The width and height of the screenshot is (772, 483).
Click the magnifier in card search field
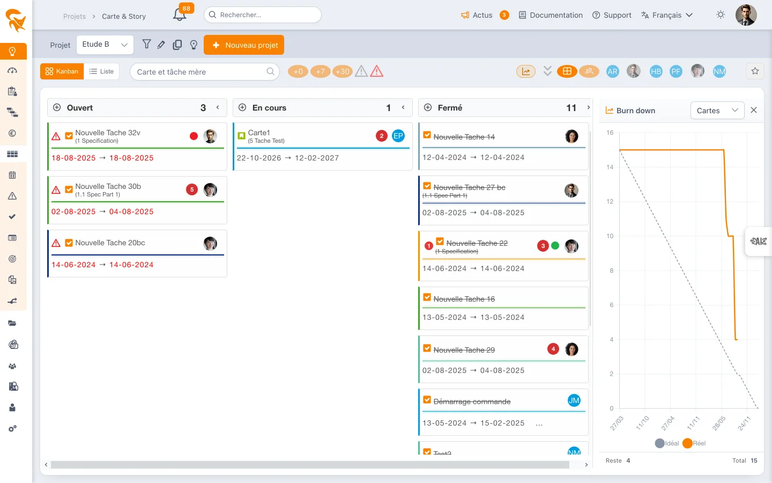[x=270, y=71]
